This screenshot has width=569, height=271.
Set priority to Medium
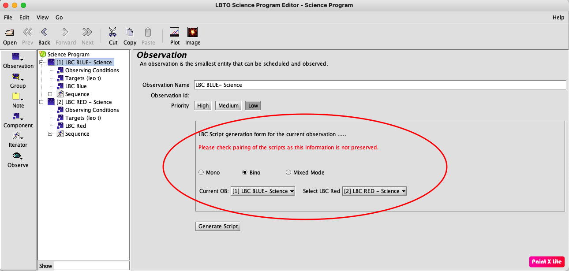(x=228, y=105)
